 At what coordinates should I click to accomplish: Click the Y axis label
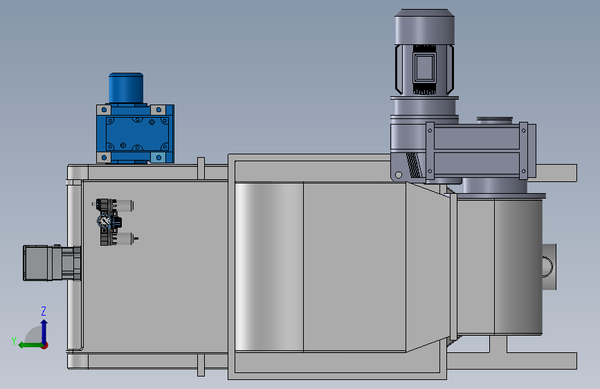(x=14, y=341)
